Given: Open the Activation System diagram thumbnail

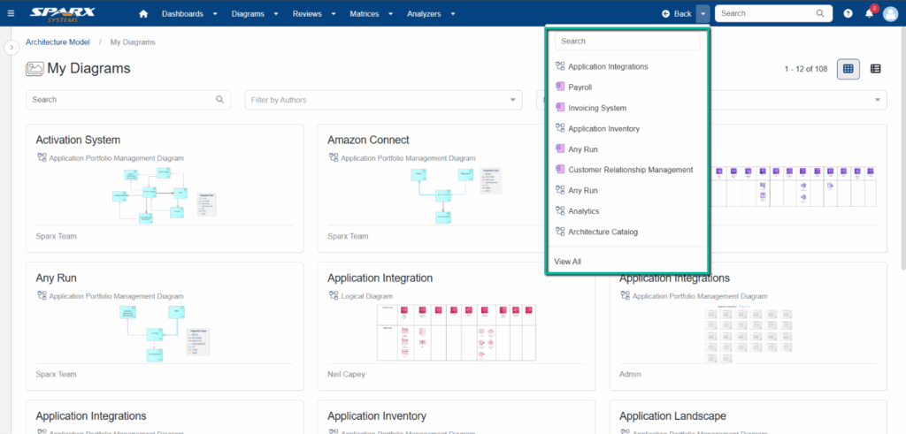Looking at the screenshot, I should 165,195.
